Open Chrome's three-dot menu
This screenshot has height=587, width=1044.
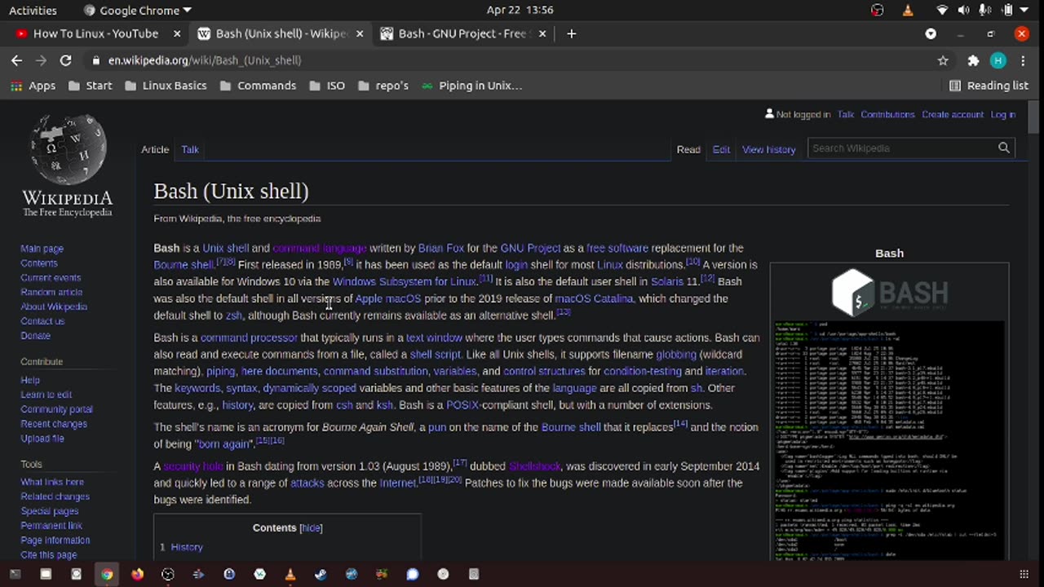1024,60
